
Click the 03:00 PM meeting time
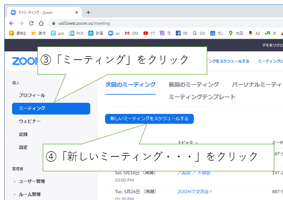pyautogui.click(x=124, y=180)
